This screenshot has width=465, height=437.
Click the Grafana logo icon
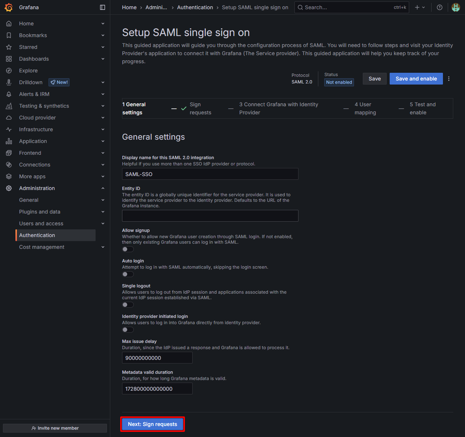(9, 7)
